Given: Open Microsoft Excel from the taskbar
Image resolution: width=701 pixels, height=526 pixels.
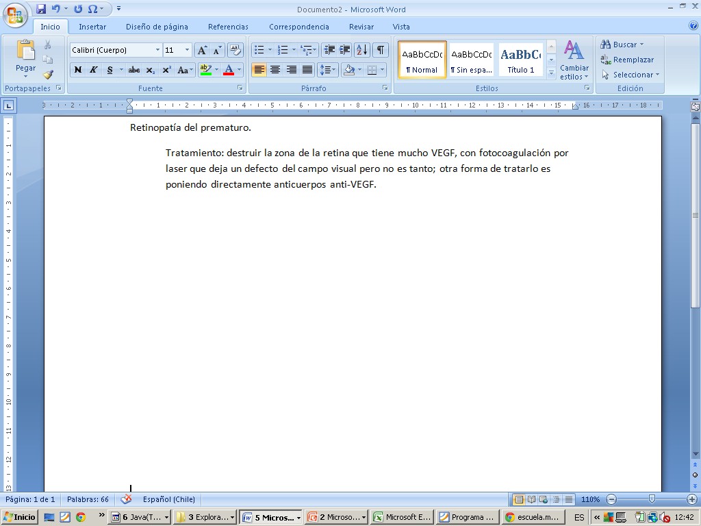Looking at the screenshot, I should click(x=402, y=517).
